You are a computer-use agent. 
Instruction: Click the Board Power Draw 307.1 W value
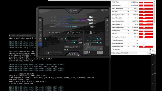tap(135, 47)
